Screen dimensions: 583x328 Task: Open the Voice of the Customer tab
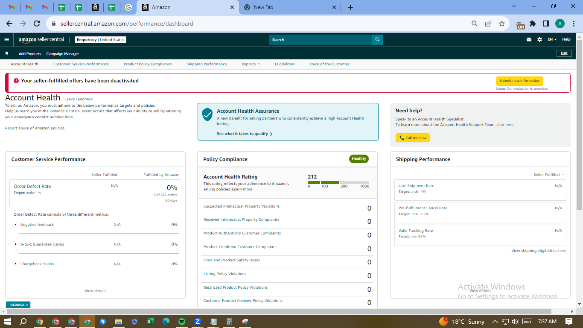pyautogui.click(x=329, y=64)
